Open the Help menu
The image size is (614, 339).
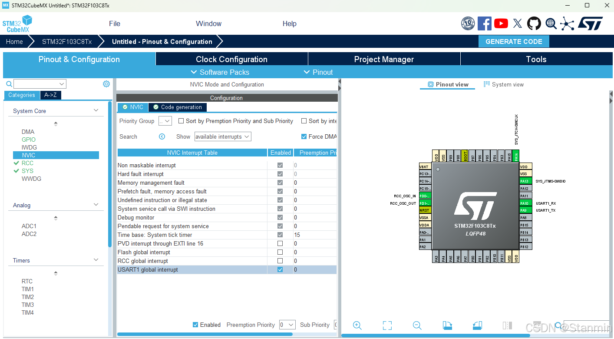tap(290, 23)
